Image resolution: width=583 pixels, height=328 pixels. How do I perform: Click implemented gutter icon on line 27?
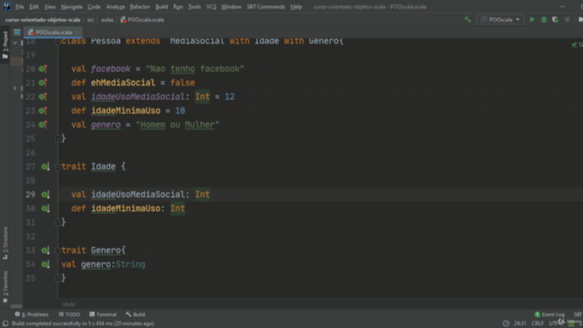click(46, 167)
